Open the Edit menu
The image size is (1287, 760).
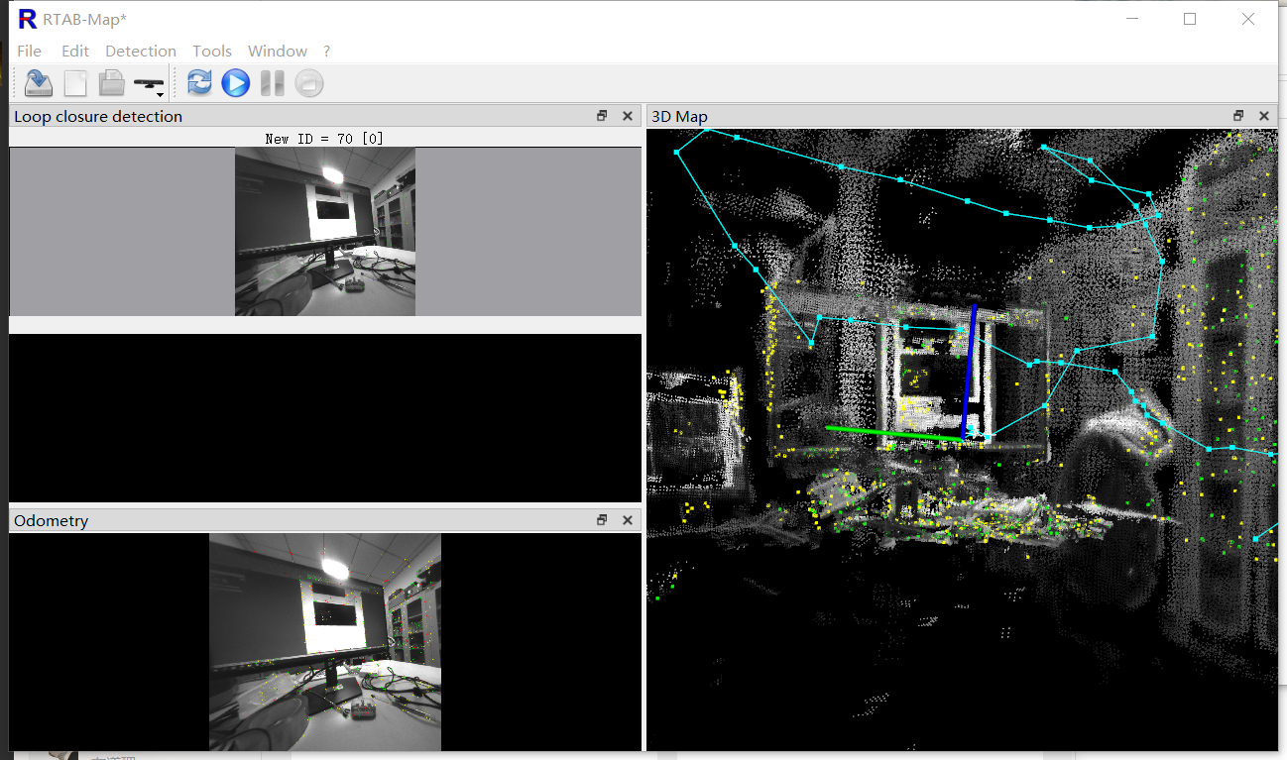(74, 51)
